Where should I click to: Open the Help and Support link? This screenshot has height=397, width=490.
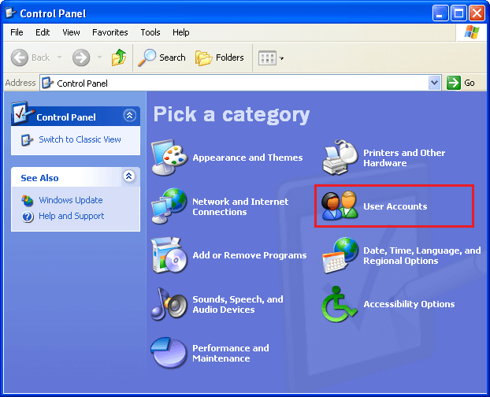click(71, 216)
